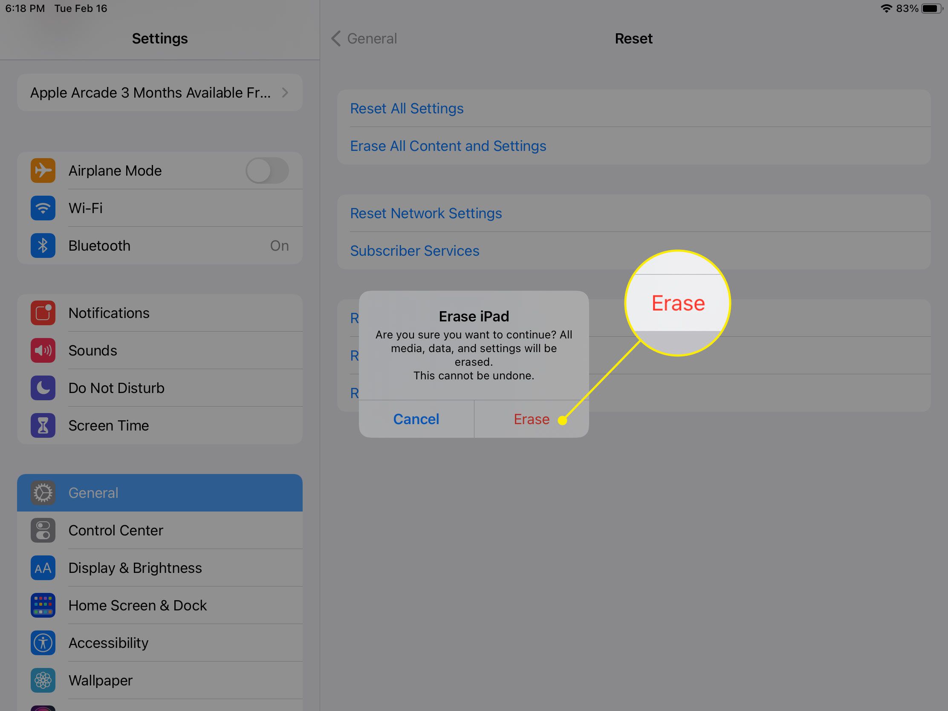Tap the General settings gear icon
The height and width of the screenshot is (711, 948).
point(42,492)
